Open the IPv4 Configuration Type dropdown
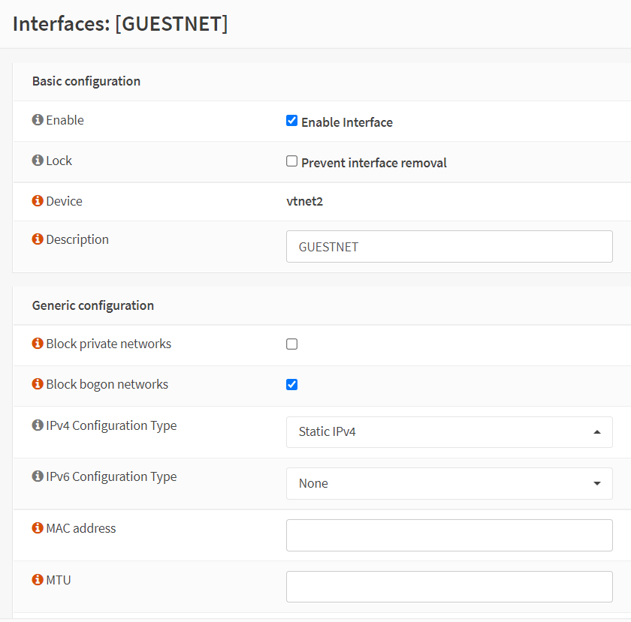Screen dimensions: 631x622 tap(448, 432)
